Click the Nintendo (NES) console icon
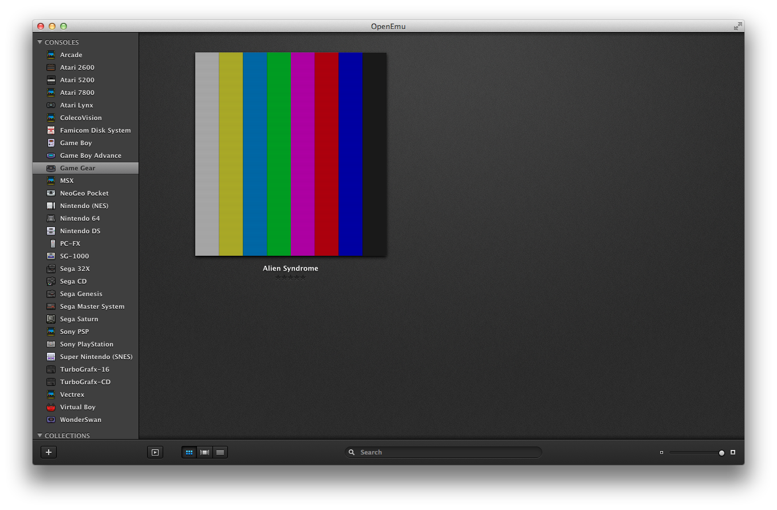 pyautogui.click(x=51, y=206)
